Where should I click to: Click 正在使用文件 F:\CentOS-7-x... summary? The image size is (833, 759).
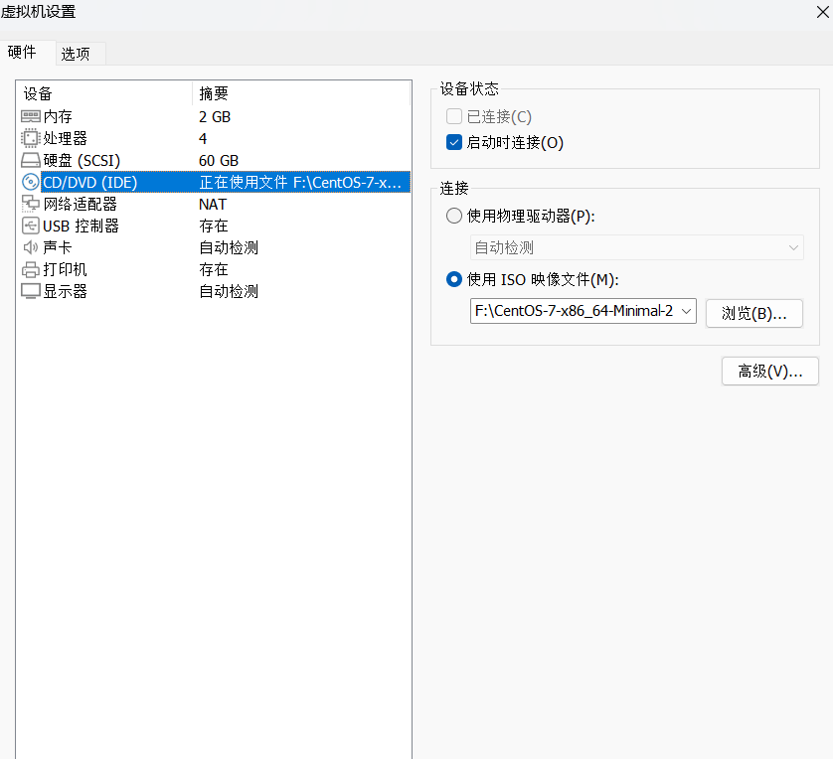[x=300, y=182]
